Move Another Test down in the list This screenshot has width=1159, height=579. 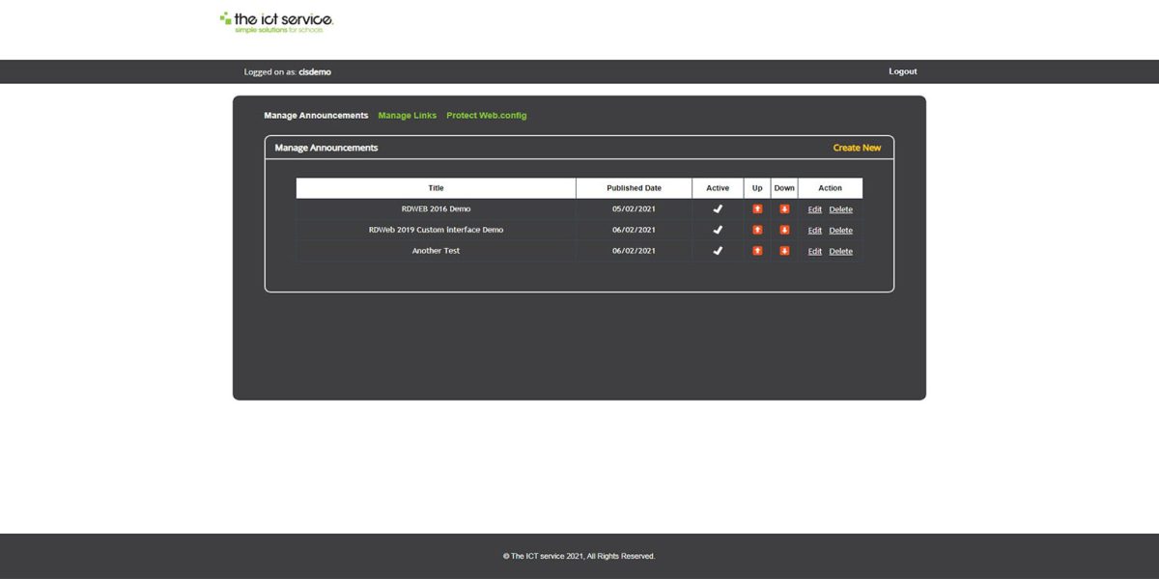coord(783,251)
